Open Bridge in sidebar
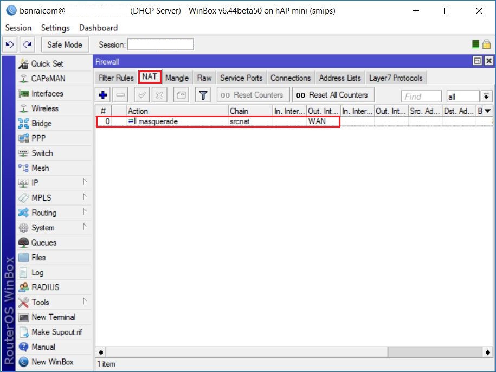496x372 pixels. (54, 124)
